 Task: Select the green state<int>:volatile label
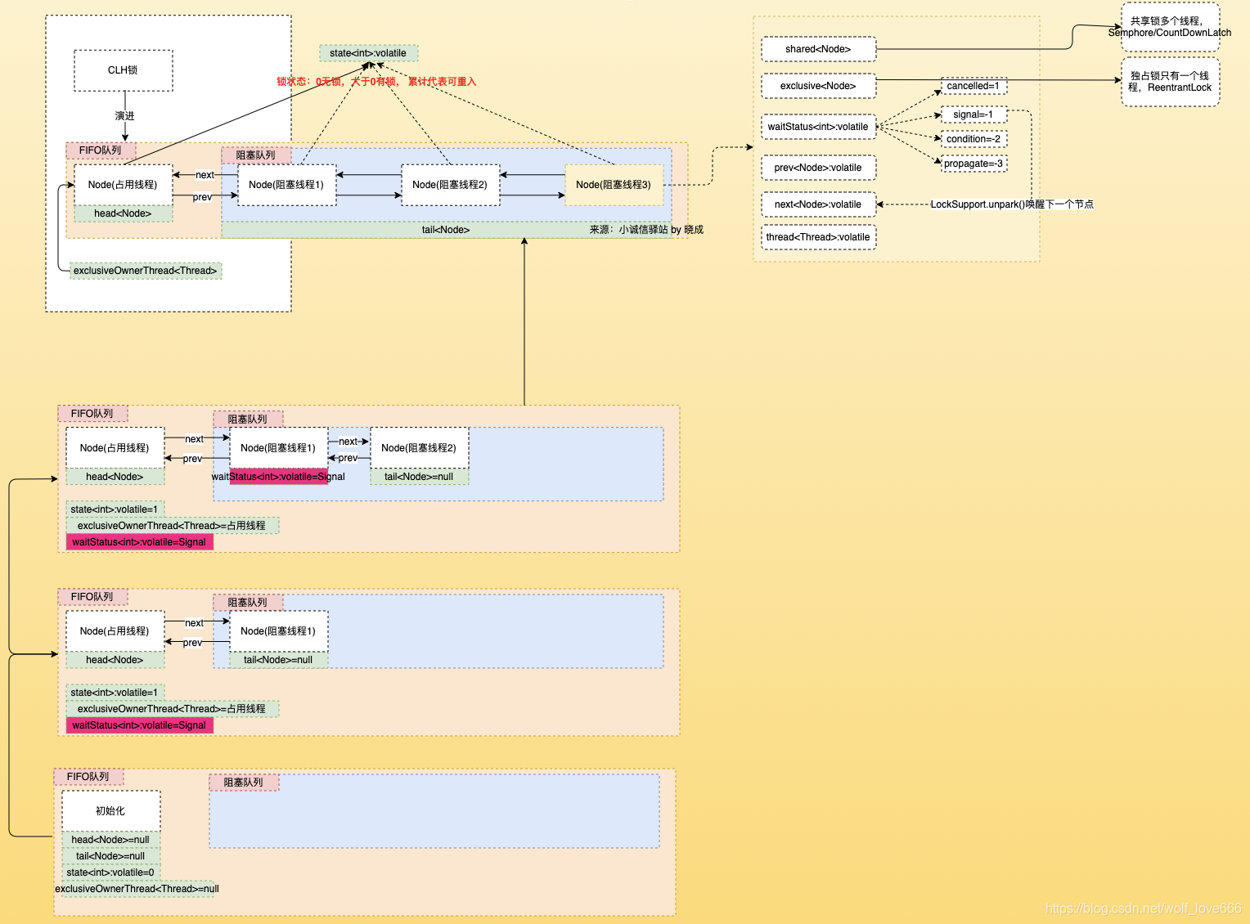coord(368,53)
